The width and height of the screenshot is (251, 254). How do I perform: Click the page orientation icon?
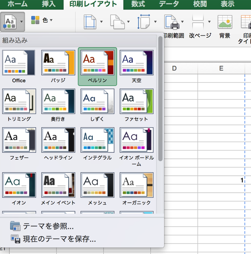tap(117, 22)
